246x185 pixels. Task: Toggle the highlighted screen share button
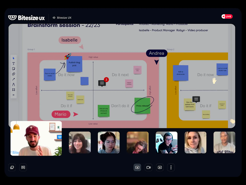[x=137, y=167]
